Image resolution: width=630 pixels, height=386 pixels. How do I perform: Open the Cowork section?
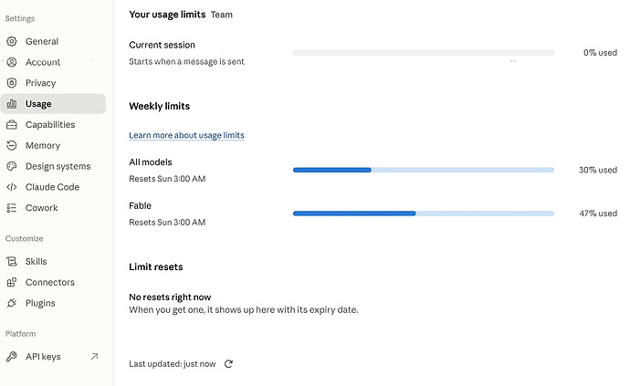[x=53, y=208]
